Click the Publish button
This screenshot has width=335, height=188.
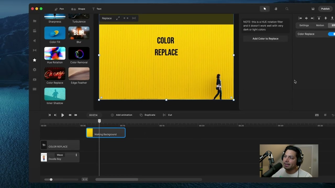tap(325, 9)
